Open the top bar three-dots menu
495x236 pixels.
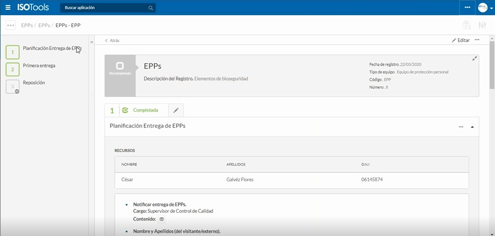(467, 8)
